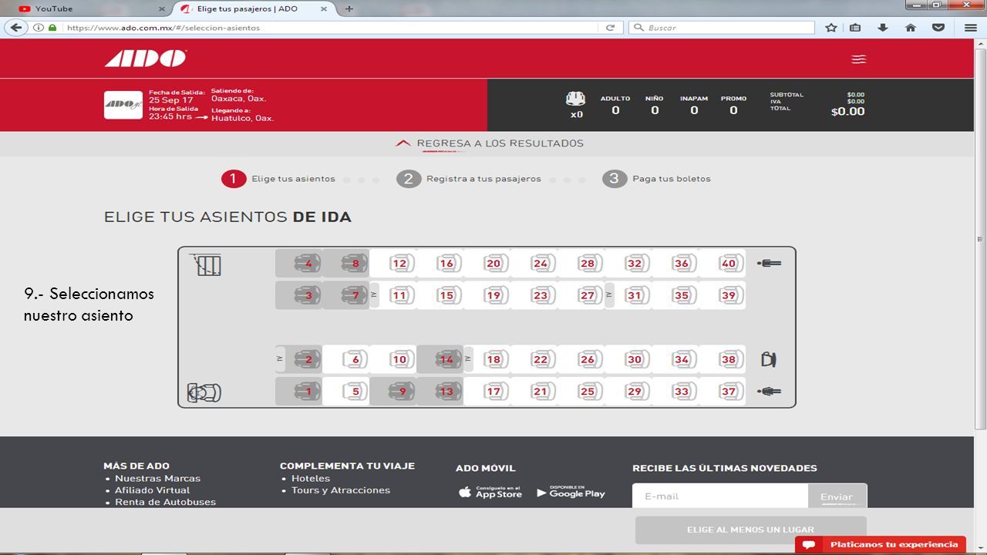Go to browser home page icon

(x=911, y=27)
